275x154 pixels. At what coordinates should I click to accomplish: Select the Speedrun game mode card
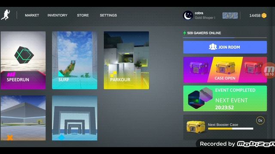pos(23,60)
